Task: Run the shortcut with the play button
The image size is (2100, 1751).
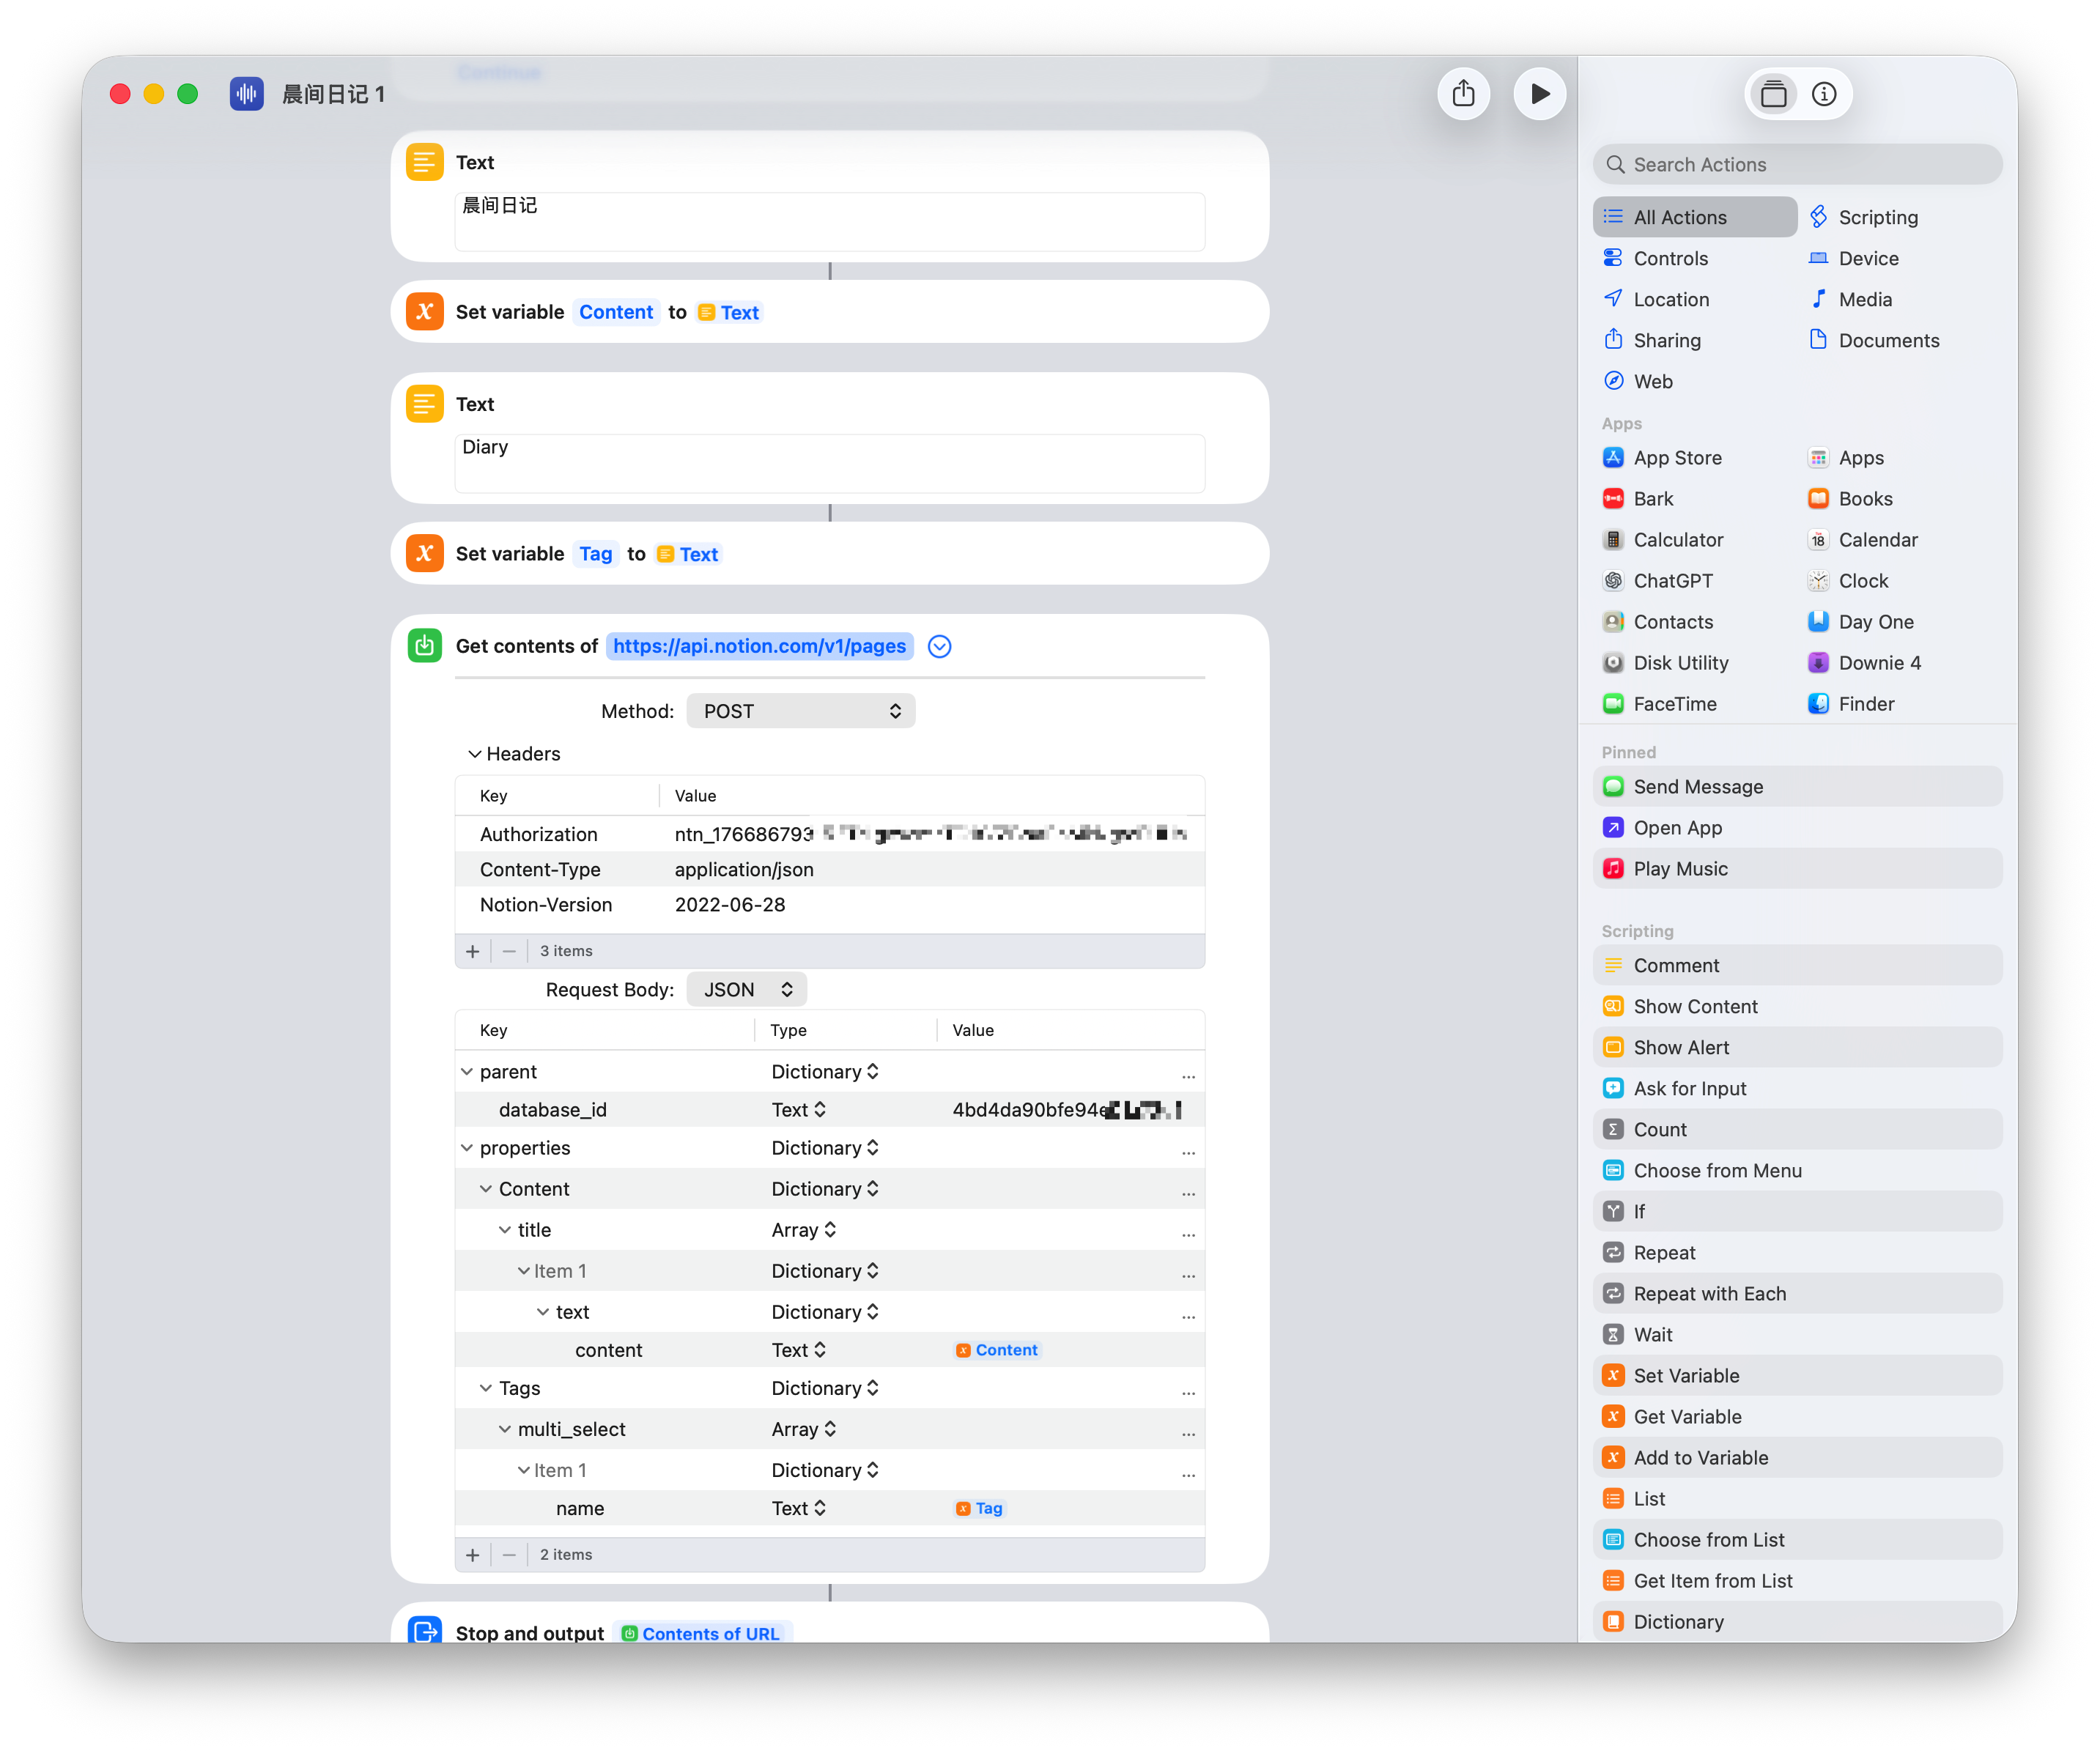Action: click(1539, 94)
